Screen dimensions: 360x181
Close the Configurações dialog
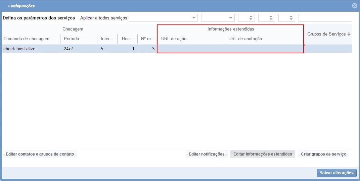tap(354, 6)
